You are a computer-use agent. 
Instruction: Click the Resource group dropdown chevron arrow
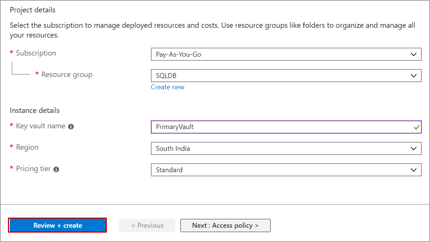pos(414,75)
